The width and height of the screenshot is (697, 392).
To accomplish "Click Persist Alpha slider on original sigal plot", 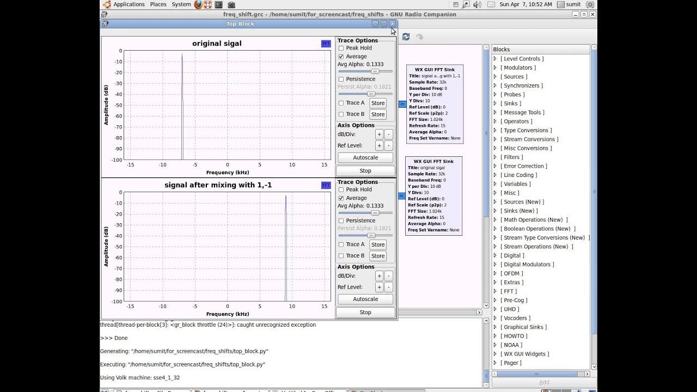I will click(365, 94).
